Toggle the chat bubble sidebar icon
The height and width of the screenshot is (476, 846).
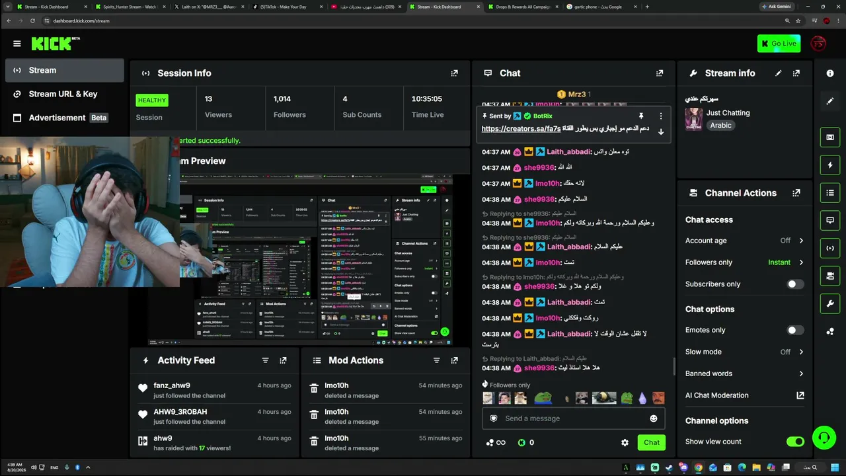pos(830,220)
